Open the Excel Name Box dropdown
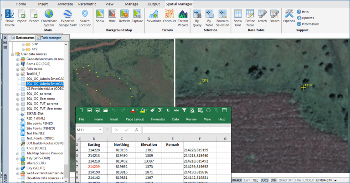Viewport: 350px width, 183px height. coord(100,129)
